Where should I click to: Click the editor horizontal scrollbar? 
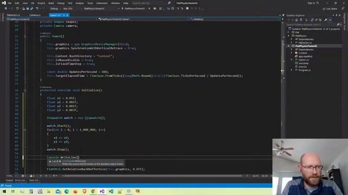153,175
